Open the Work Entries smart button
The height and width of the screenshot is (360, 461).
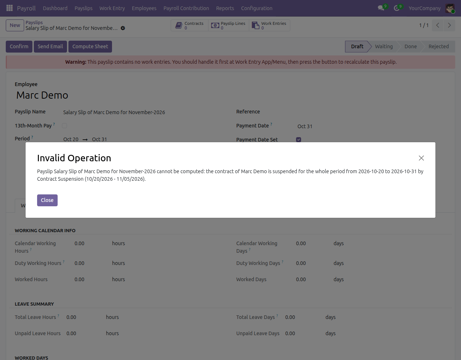tap(269, 26)
